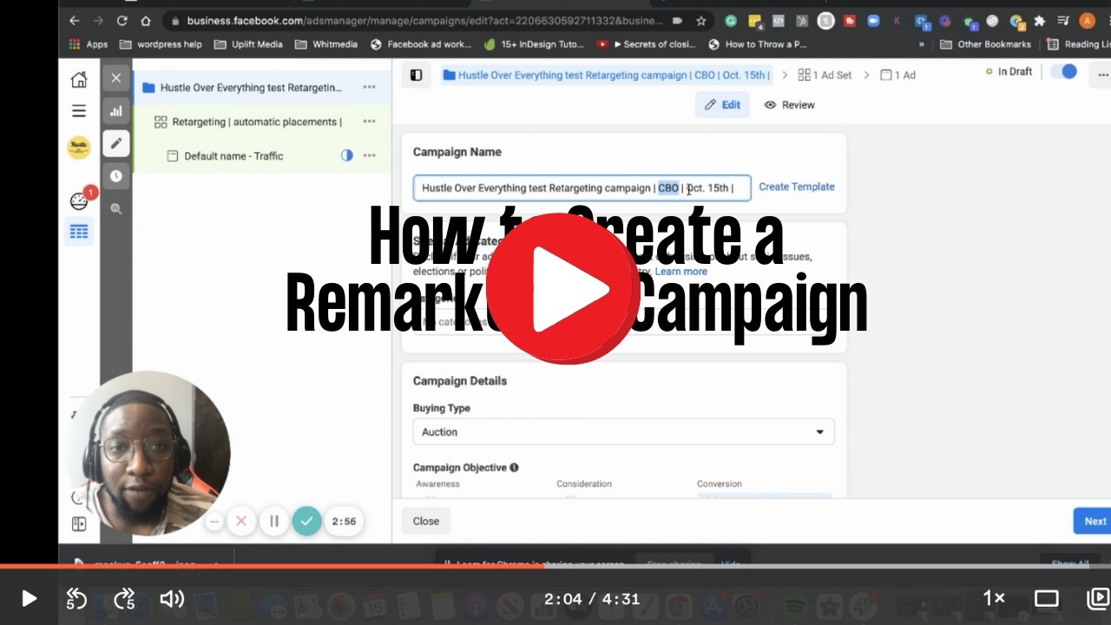
Task: Finish the recording with the green check
Action: [x=306, y=522]
